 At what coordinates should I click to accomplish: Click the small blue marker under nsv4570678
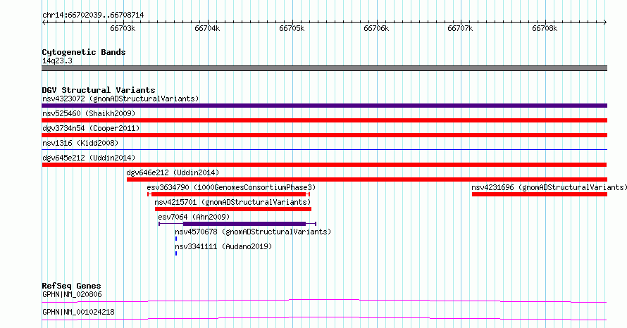click(x=176, y=239)
